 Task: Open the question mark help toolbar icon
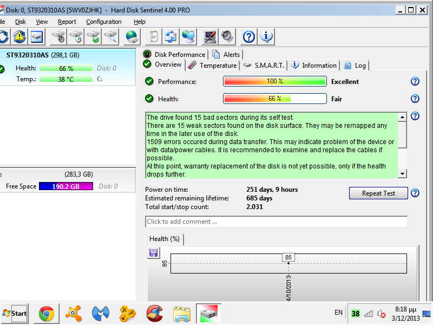(249, 36)
